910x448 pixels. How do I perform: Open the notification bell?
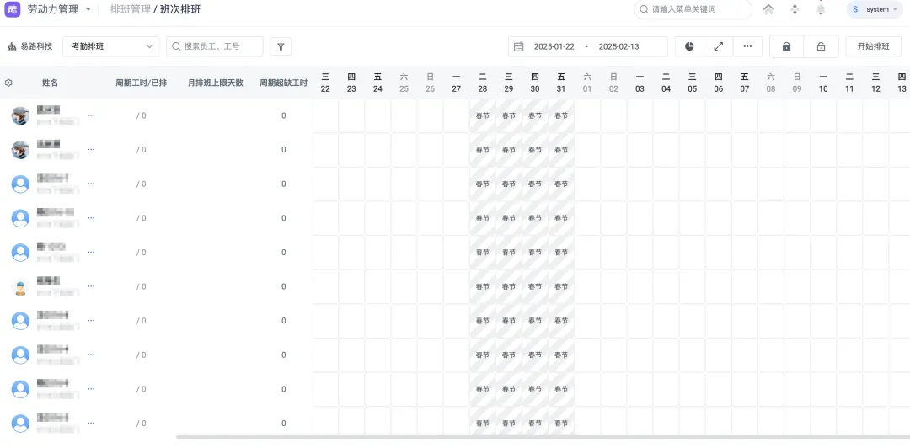[821, 9]
